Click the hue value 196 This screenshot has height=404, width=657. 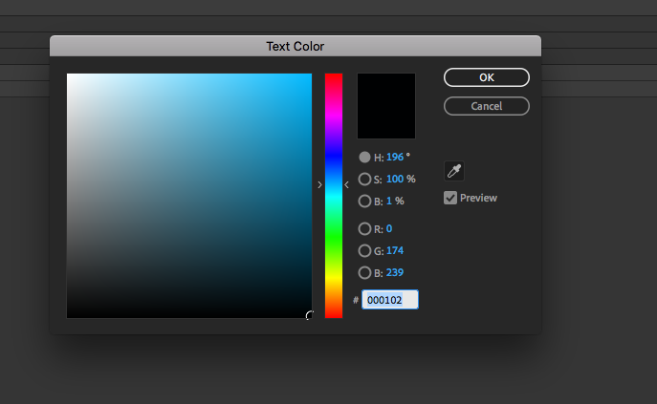coord(395,157)
